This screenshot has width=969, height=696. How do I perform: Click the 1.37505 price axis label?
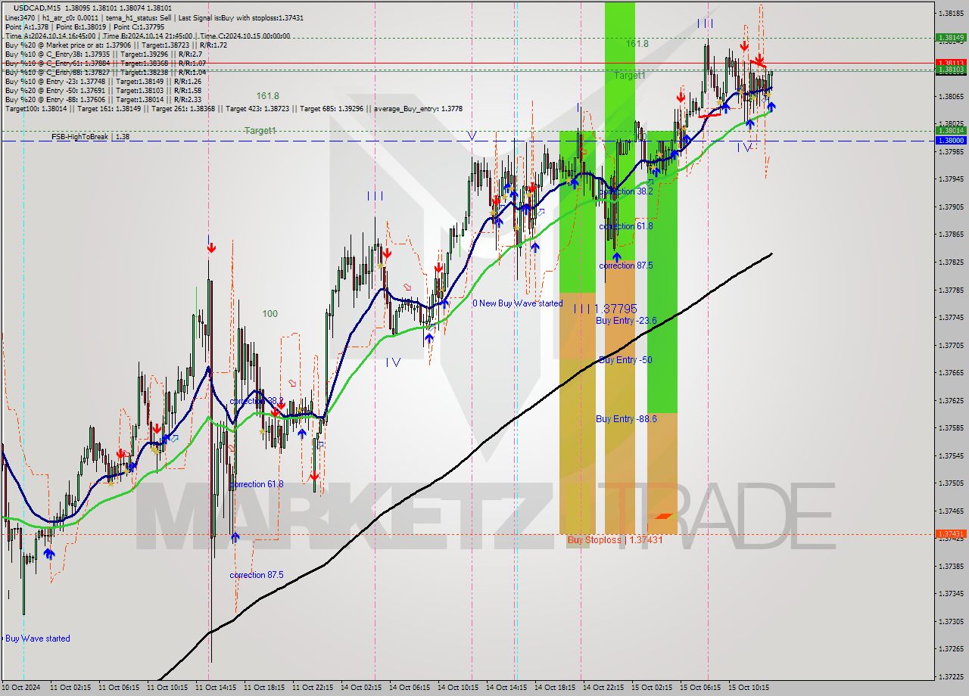click(x=950, y=483)
